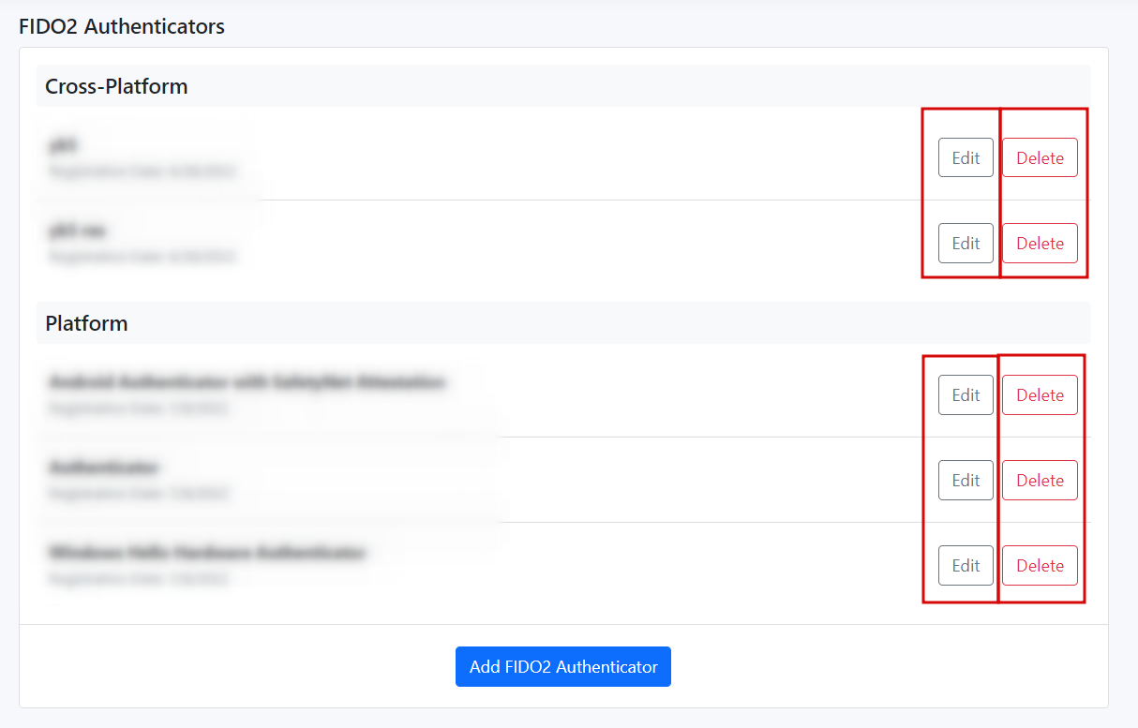Viewport: 1138px width, 728px height.
Task: Click the second blurred Cross-Platform authenticator name
Action: [77, 230]
